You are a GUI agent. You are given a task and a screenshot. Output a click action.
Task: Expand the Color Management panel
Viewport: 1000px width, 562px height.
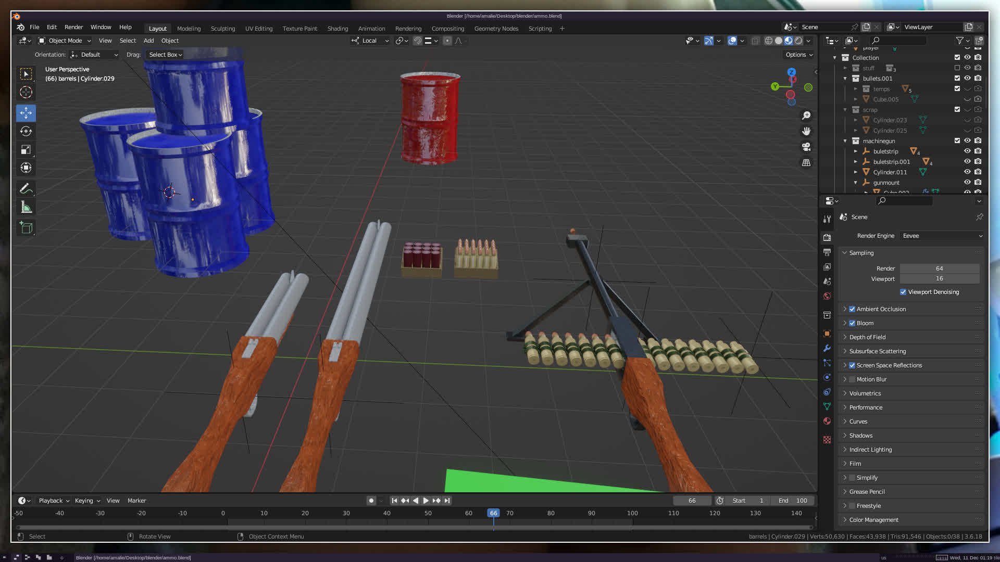coord(873,520)
